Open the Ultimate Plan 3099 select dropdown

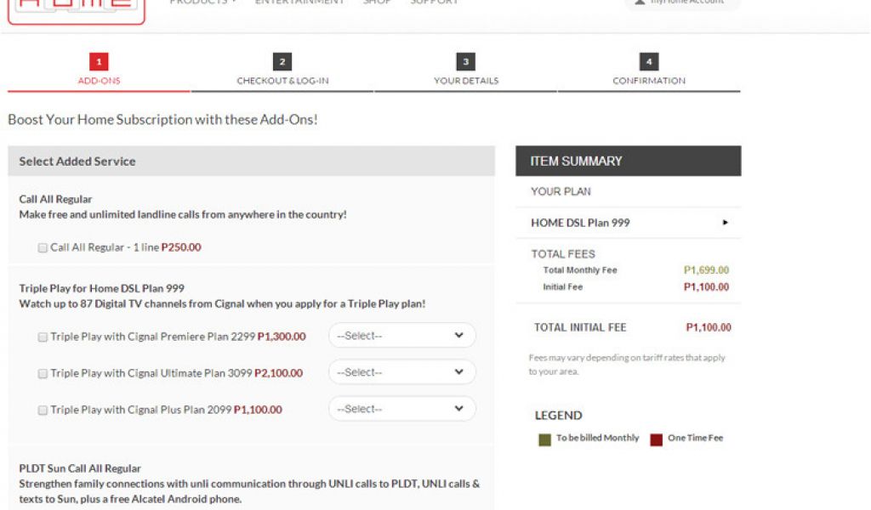(401, 372)
